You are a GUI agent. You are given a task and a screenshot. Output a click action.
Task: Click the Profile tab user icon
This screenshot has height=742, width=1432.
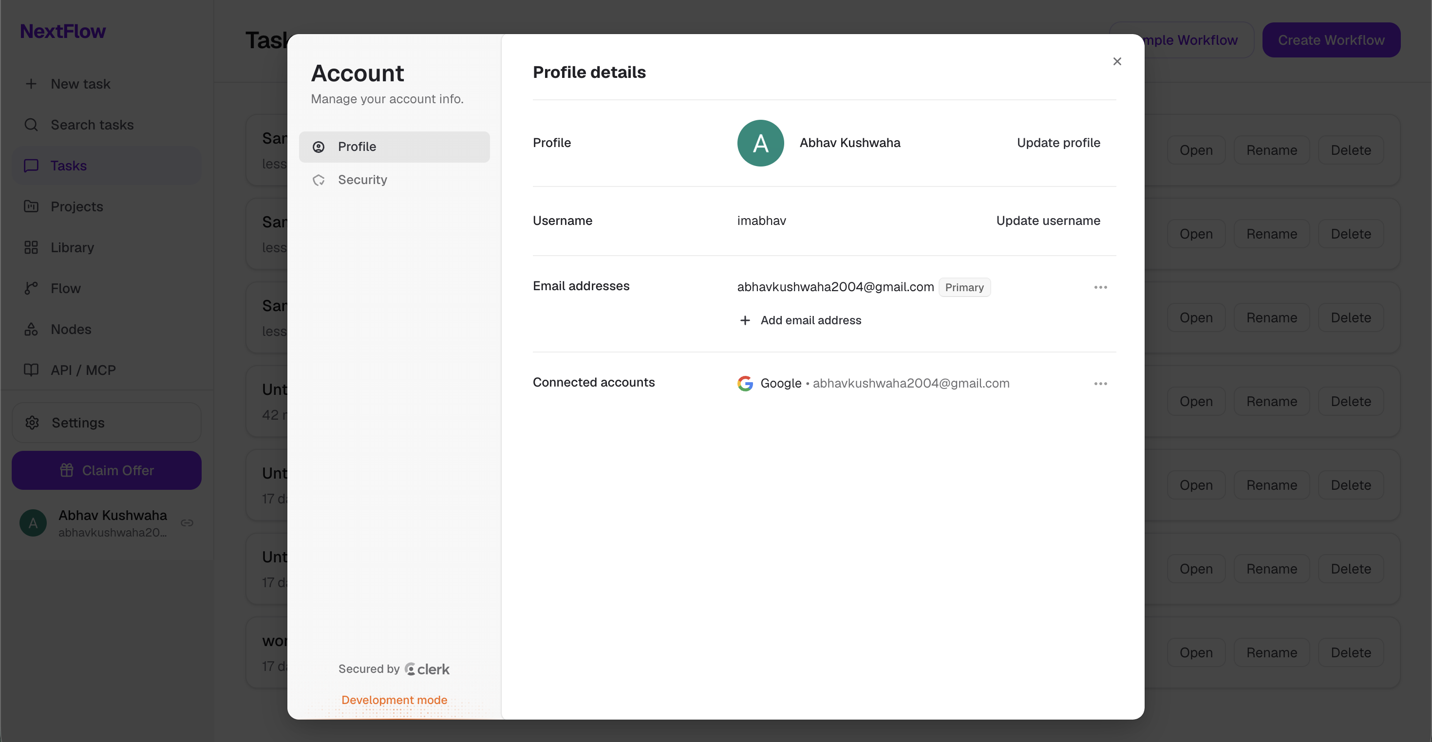point(319,147)
